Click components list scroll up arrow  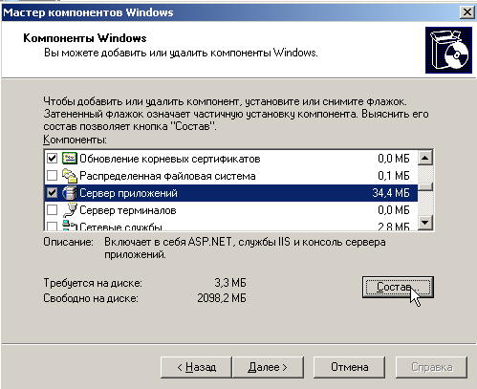[x=425, y=158]
